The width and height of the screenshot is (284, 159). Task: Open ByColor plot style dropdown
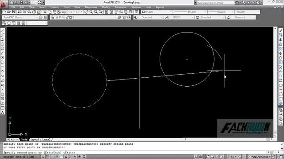click(x=248, y=12)
